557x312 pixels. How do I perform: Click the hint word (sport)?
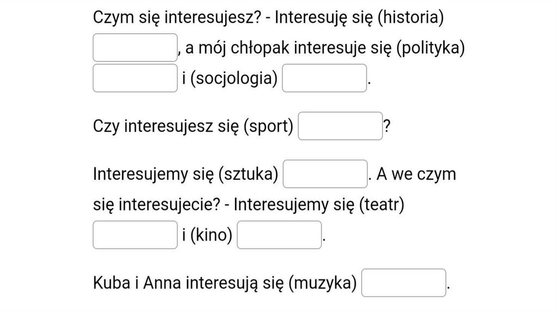(x=268, y=126)
